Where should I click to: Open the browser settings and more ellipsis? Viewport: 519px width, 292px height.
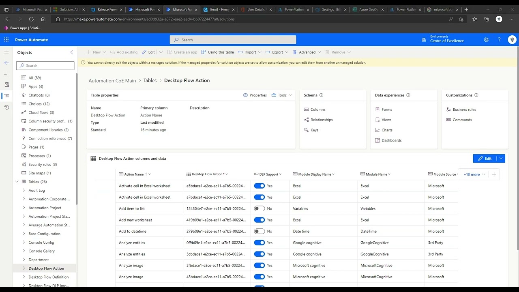coord(512,19)
